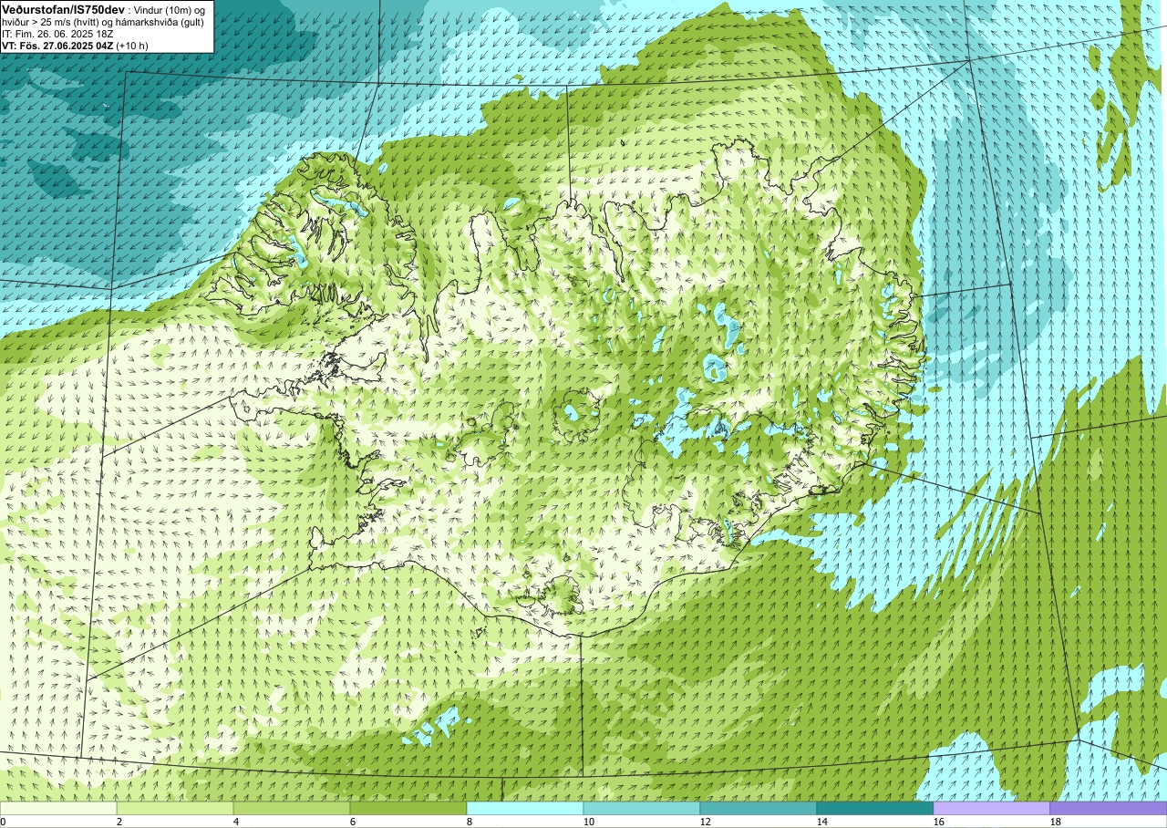Image resolution: width=1167 pixels, height=828 pixels.
Task: Click the legend value label 18
Action: coord(1056,822)
